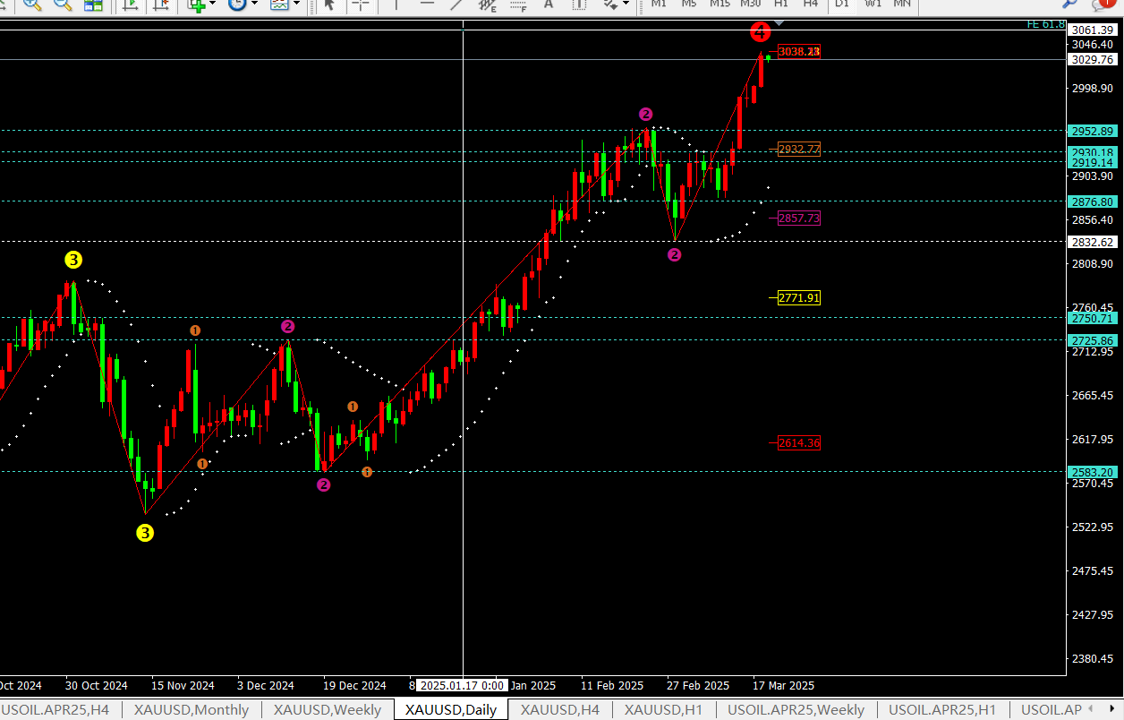Open the chat notifications icon

1102,5
